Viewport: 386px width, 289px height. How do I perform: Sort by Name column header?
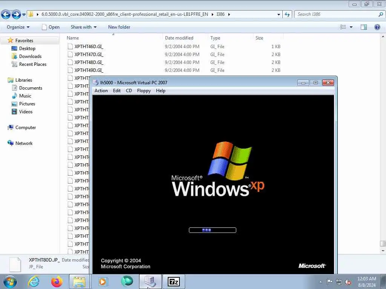73,38
